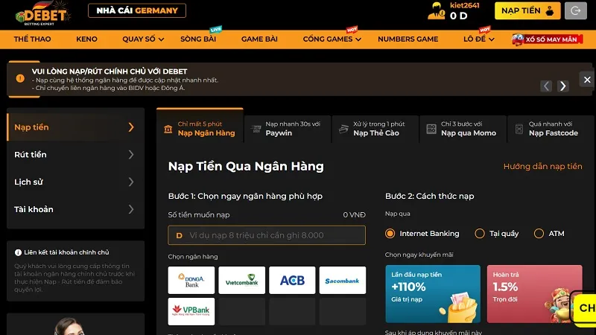The image size is (596, 335).
Task: Select DongA Bank logo
Action: 191,281
